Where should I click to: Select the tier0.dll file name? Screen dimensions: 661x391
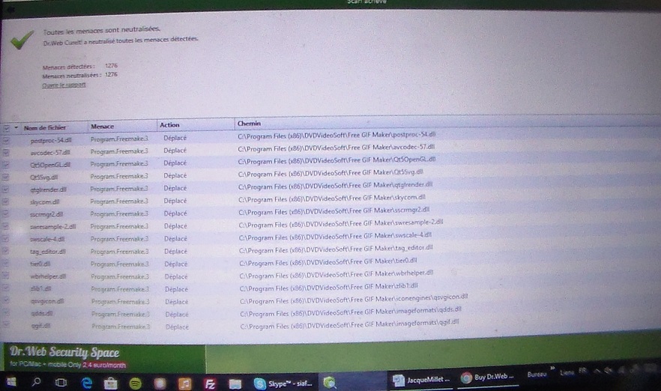click(40, 264)
